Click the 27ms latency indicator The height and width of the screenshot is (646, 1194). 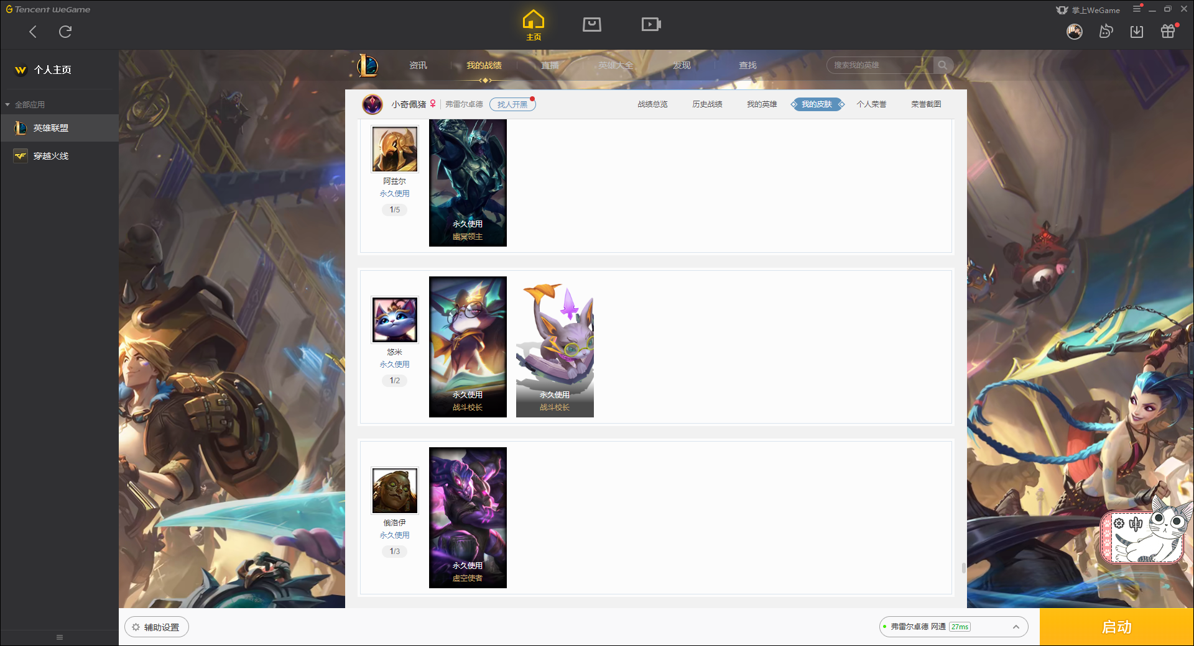[960, 627]
